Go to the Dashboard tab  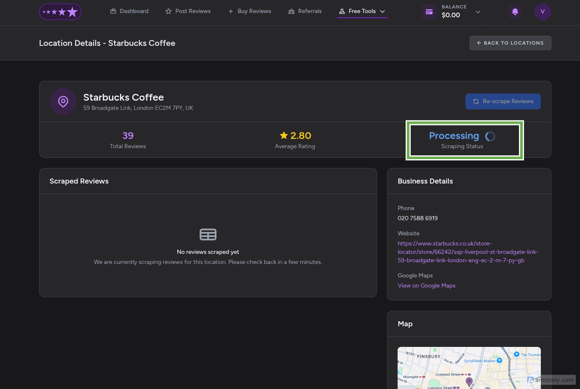click(129, 11)
